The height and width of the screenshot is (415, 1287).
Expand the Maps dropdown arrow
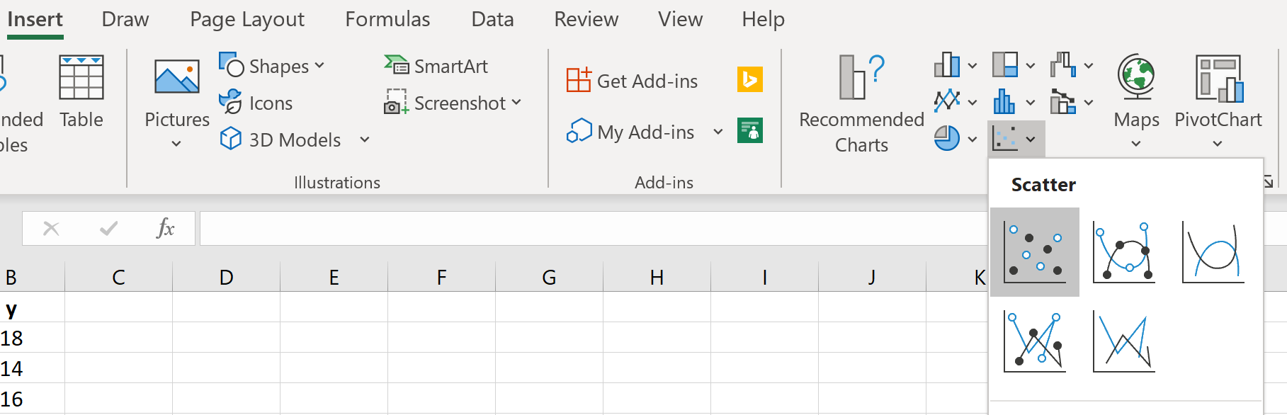click(1136, 144)
